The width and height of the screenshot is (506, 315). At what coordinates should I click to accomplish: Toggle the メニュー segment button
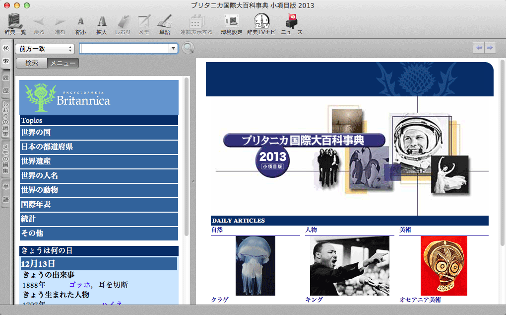pyautogui.click(x=63, y=63)
